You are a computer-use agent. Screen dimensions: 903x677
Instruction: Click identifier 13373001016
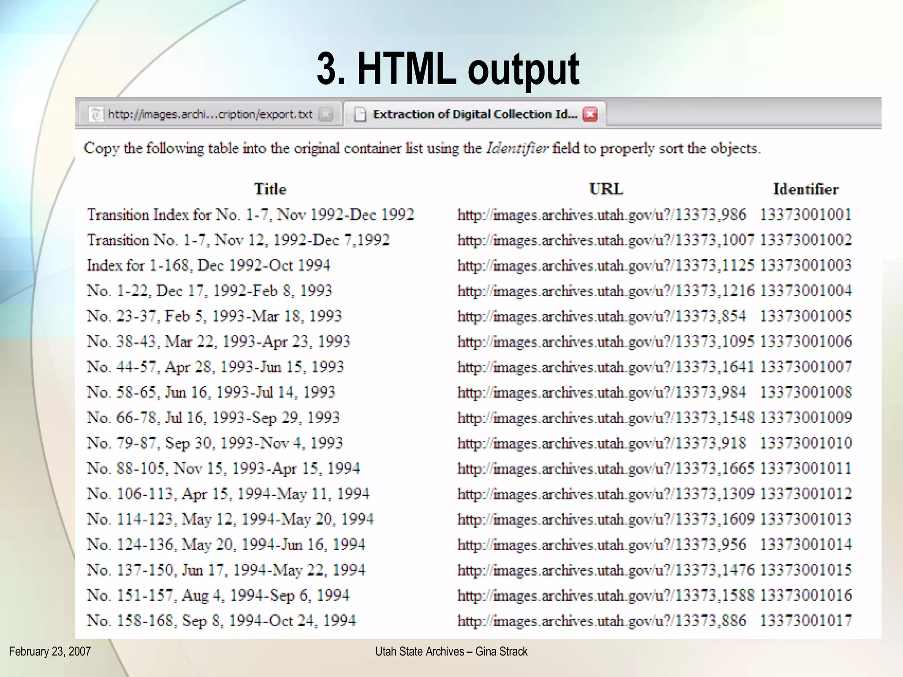[x=806, y=595]
